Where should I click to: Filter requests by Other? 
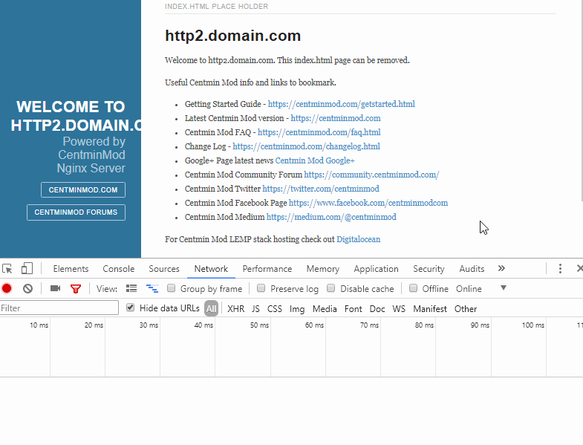(x=466, y=309)
